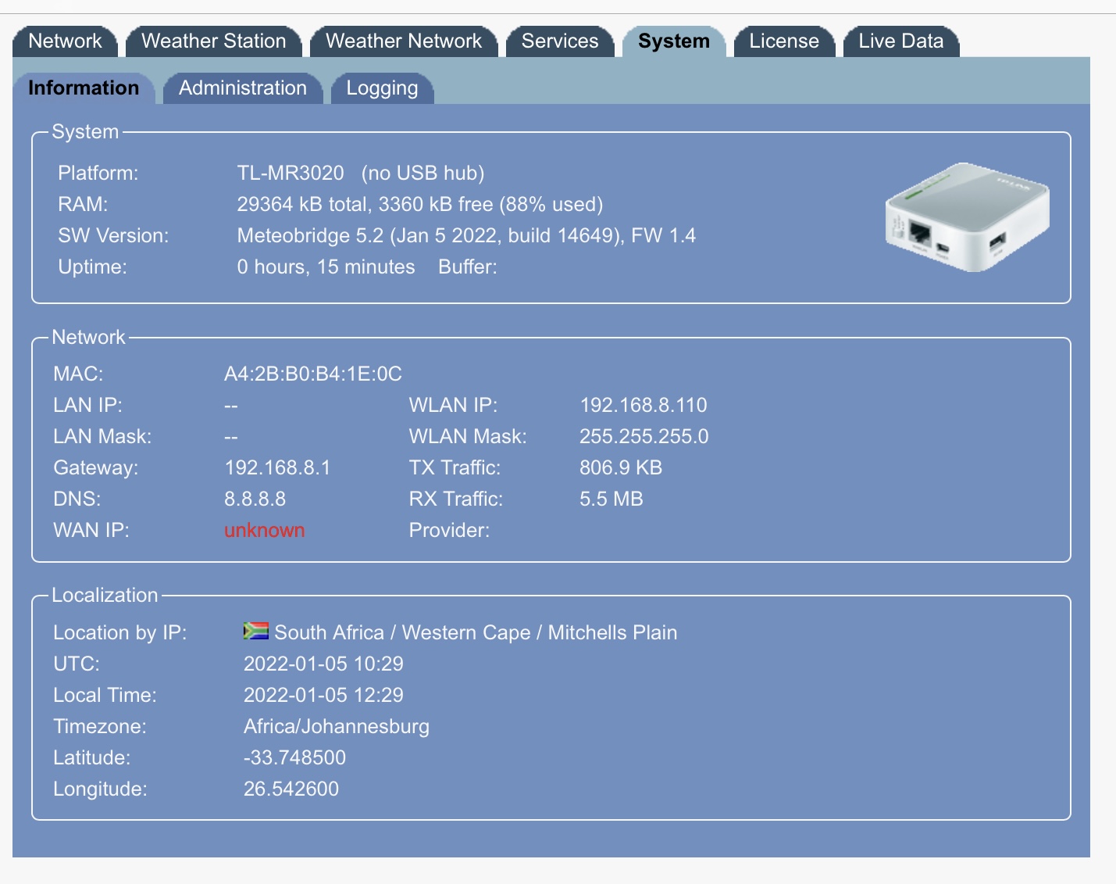Click the Gateway address 192.168.8.1

coord(277,467)
